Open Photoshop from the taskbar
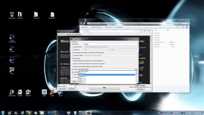The image size is (204, 115). (49, 113)
